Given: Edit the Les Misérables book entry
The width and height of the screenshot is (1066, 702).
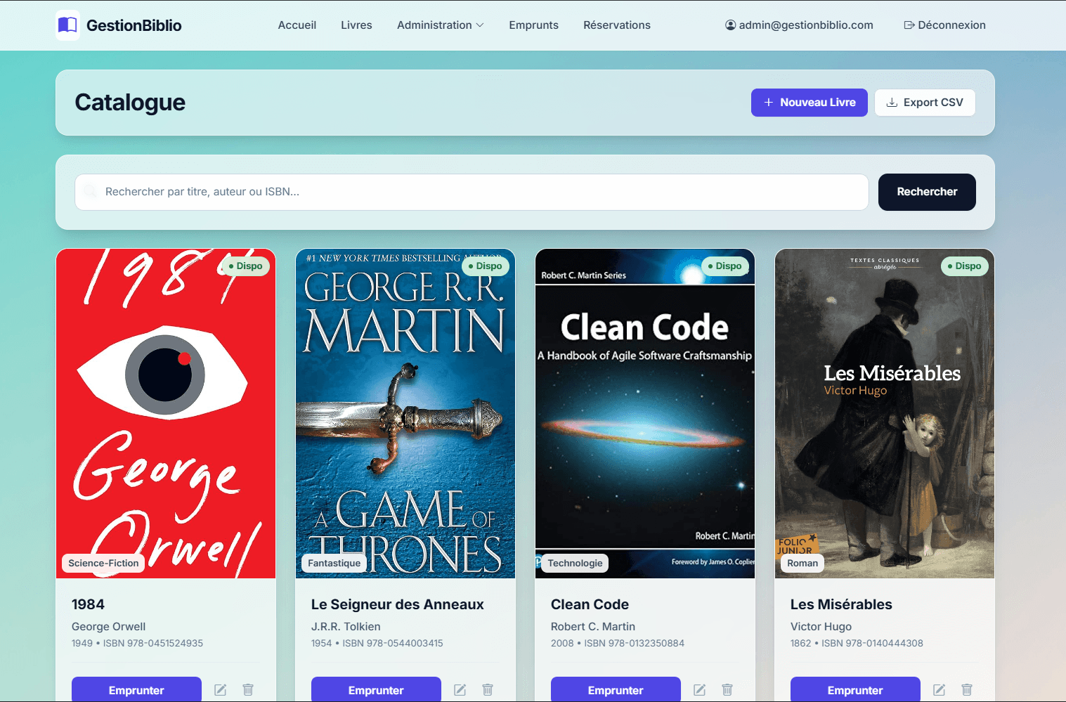Looking at the screenshot, I should click(939, 690).
